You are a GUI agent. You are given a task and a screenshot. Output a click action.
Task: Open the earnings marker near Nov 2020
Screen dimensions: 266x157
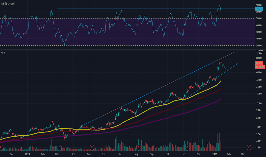tap(188, 147)
